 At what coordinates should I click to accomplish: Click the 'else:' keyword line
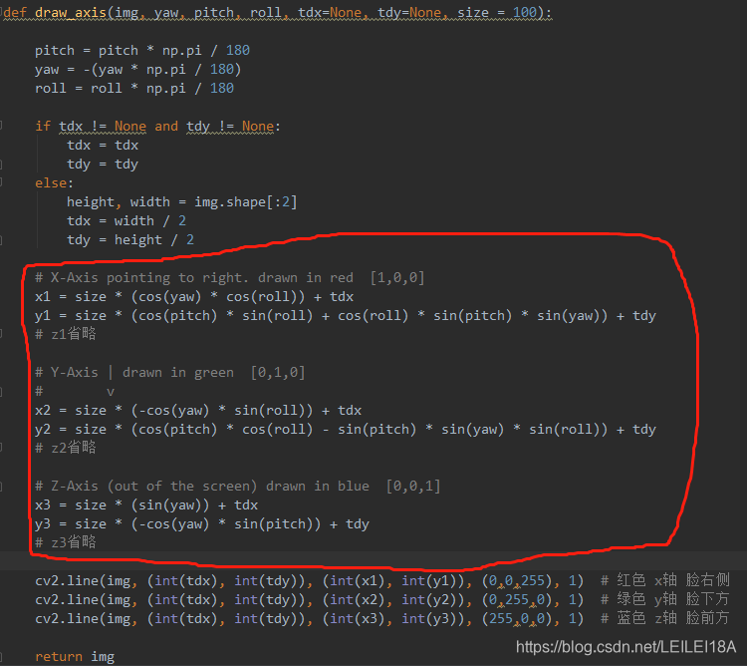coord(54,183)
